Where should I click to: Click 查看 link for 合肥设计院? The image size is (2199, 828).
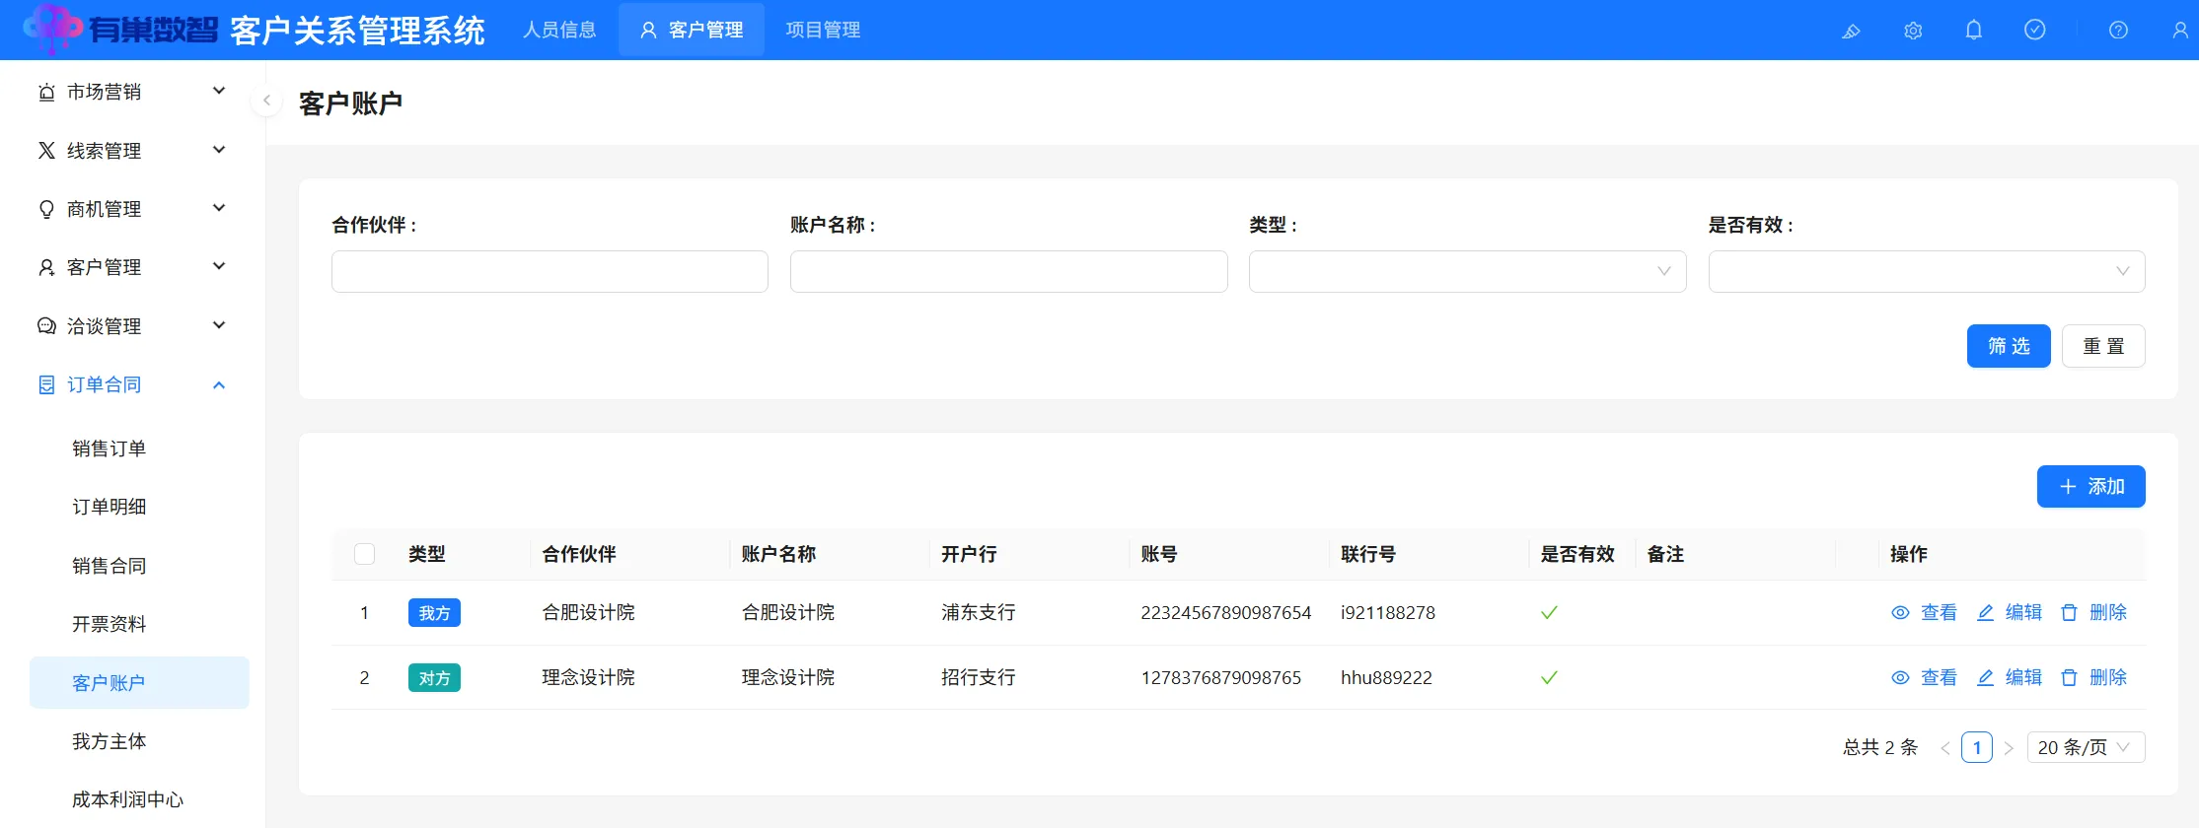coord(1939,613)
